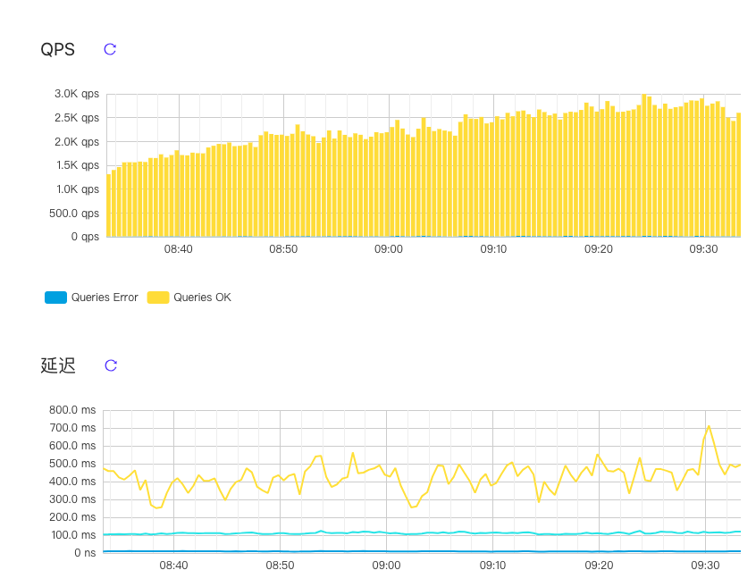Click the QPS chart title

click(58, 49)
